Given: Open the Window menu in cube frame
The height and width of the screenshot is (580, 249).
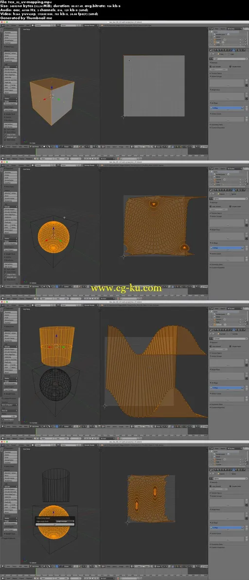Looking at the screenshot, I should coord(21,25).
